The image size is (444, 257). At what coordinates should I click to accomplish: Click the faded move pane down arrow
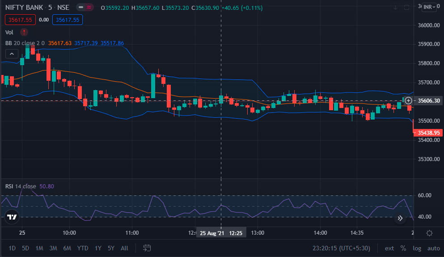click(396, 8)
